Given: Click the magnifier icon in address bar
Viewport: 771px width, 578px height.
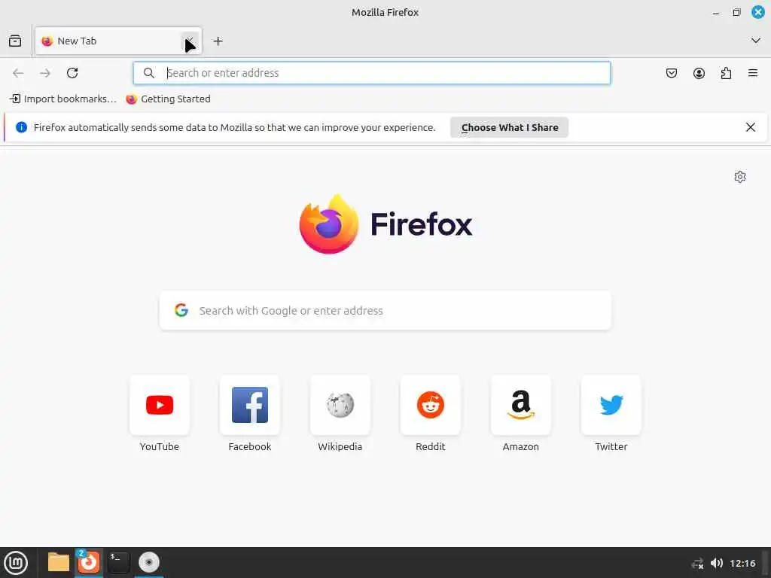Looking at the screenshot, I should coord(149,73).
